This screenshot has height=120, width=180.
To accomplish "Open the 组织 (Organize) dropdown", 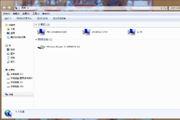I will [8, 18].
